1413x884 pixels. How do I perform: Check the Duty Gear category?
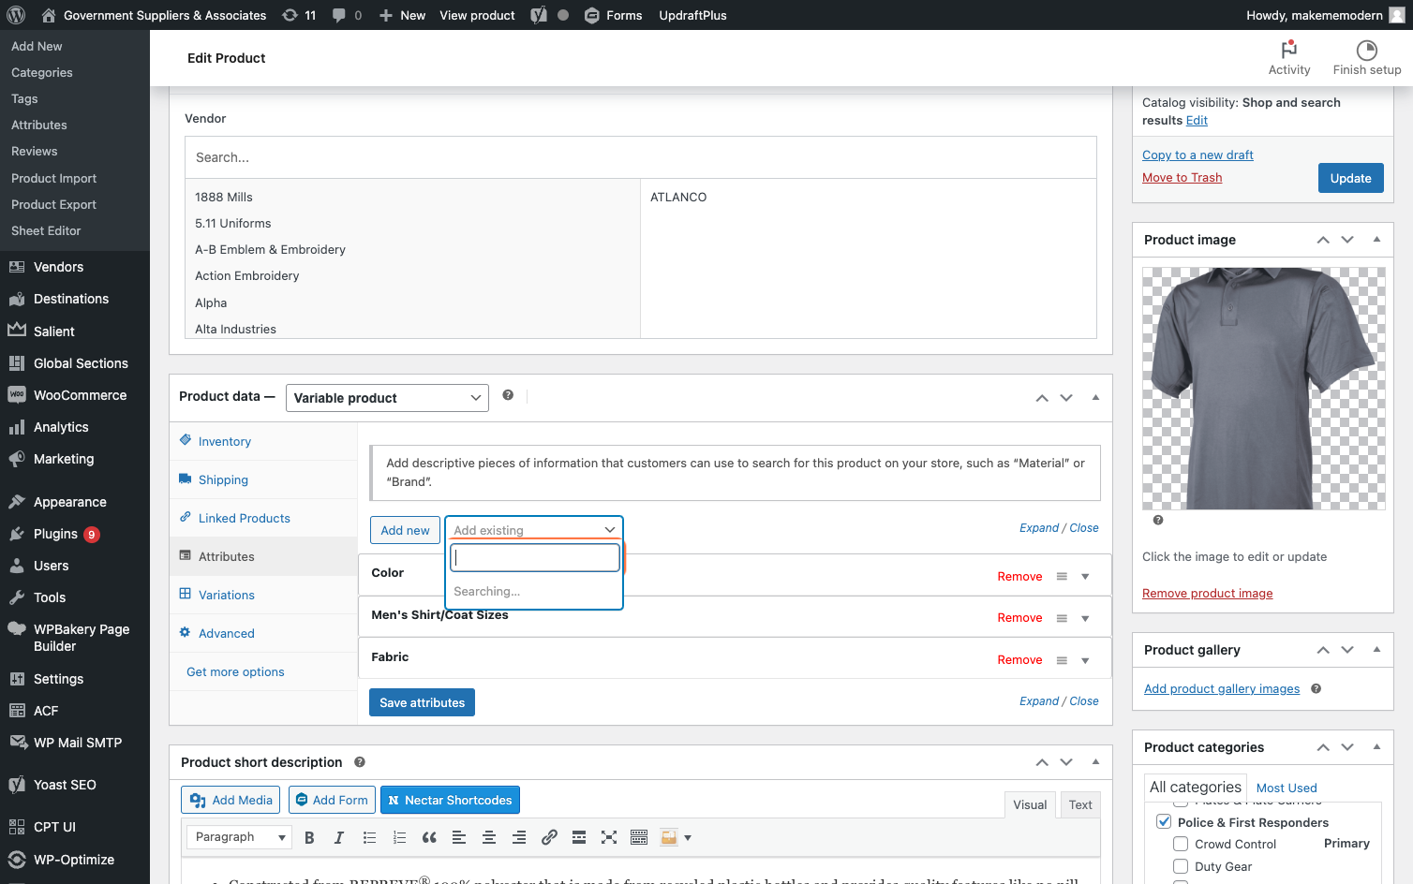point(1181,866)
